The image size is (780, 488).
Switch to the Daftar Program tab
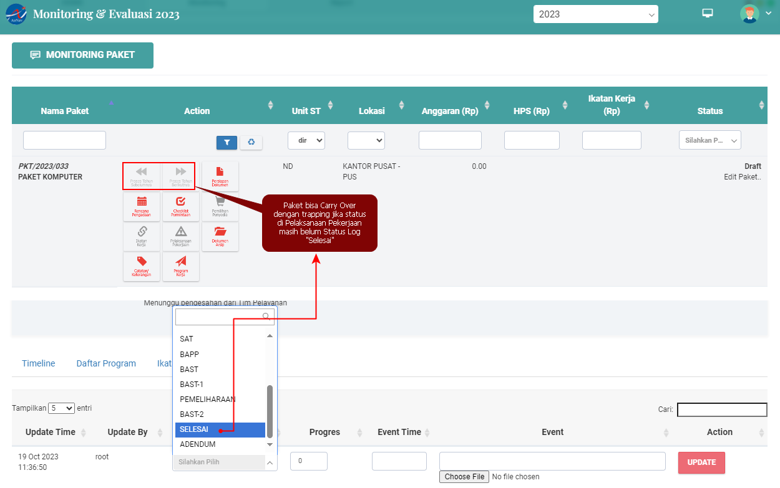(106, 363)
